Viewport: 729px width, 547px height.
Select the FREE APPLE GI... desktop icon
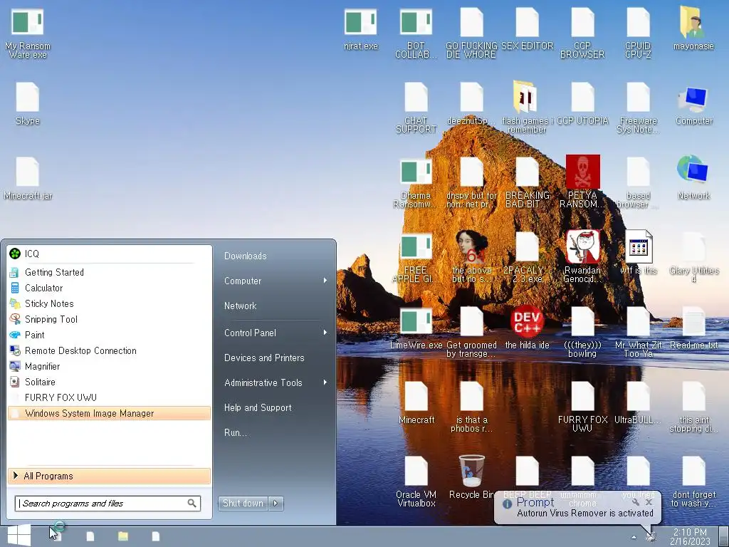click(416, 257)
